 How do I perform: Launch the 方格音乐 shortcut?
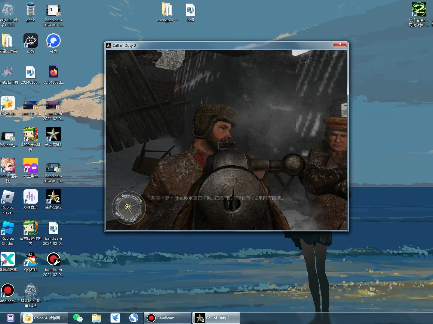coord(31,200)
